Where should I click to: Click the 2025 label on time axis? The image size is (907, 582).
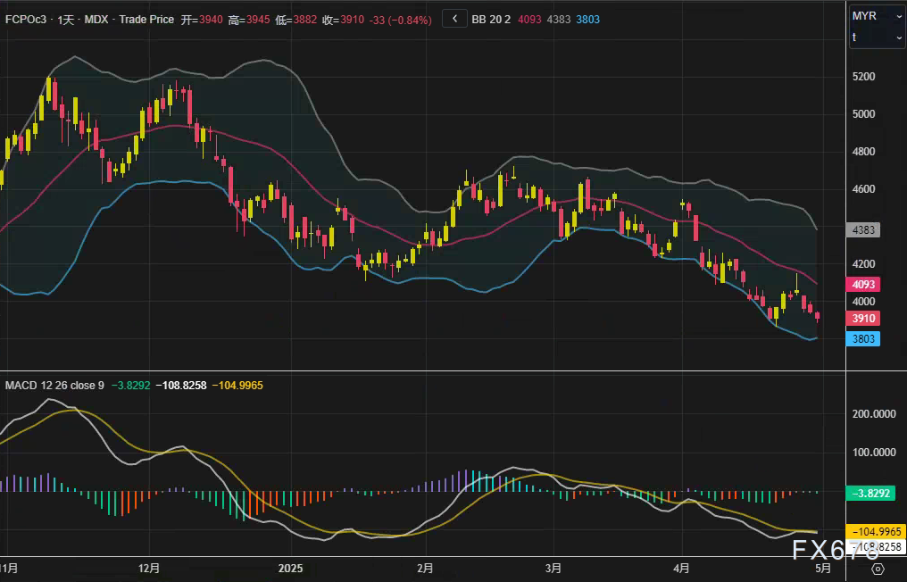(x=291, y=568)
